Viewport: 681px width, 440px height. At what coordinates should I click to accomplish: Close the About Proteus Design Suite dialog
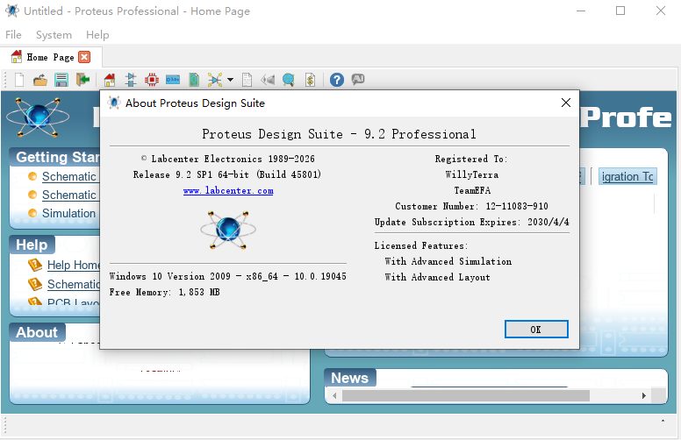click(566, 103)
